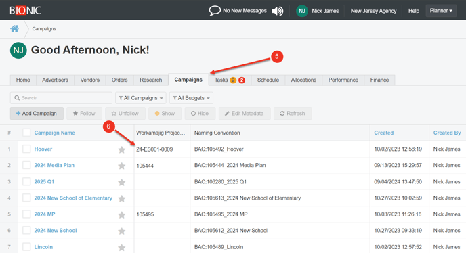Star the 2024 MP campaign
466x253 pixels.
tap(121, 214)
